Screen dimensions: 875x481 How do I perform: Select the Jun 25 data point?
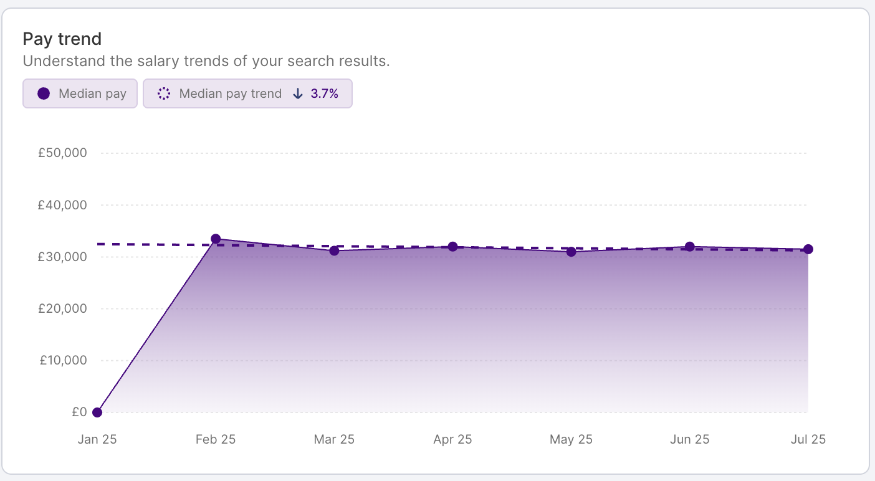[689, 247]
